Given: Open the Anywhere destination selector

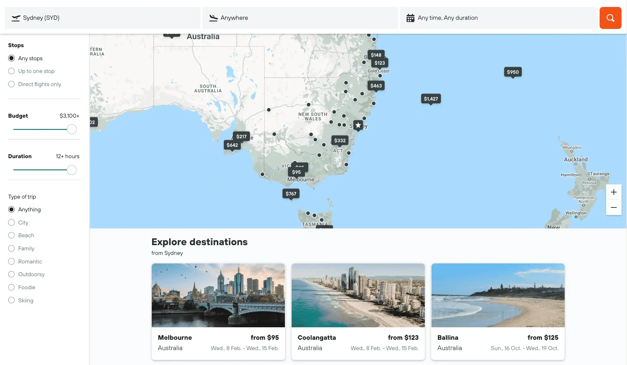Looking at the screenshot, I should pos(300,18).
